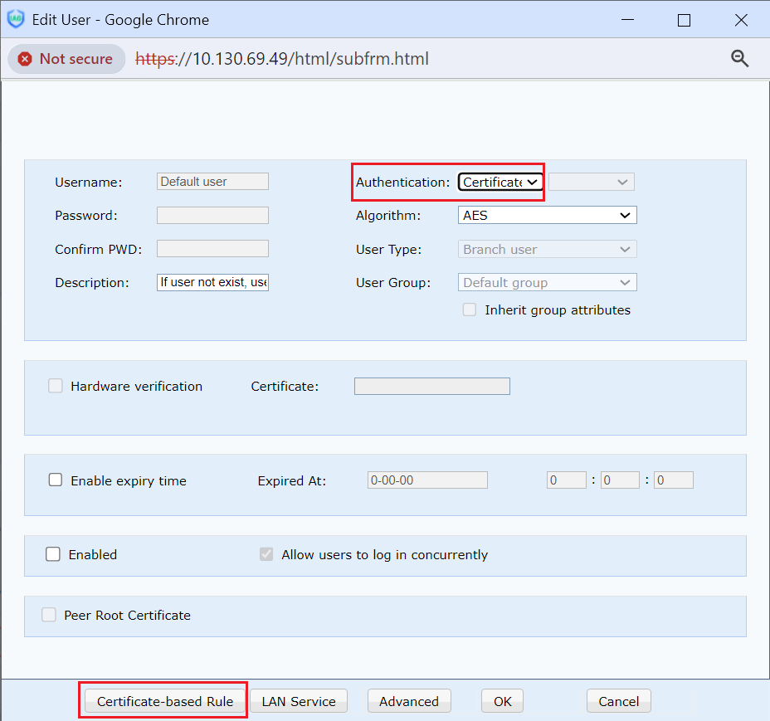
Task: Tick the Hardware verification checkbox
Action: (56, 386)
